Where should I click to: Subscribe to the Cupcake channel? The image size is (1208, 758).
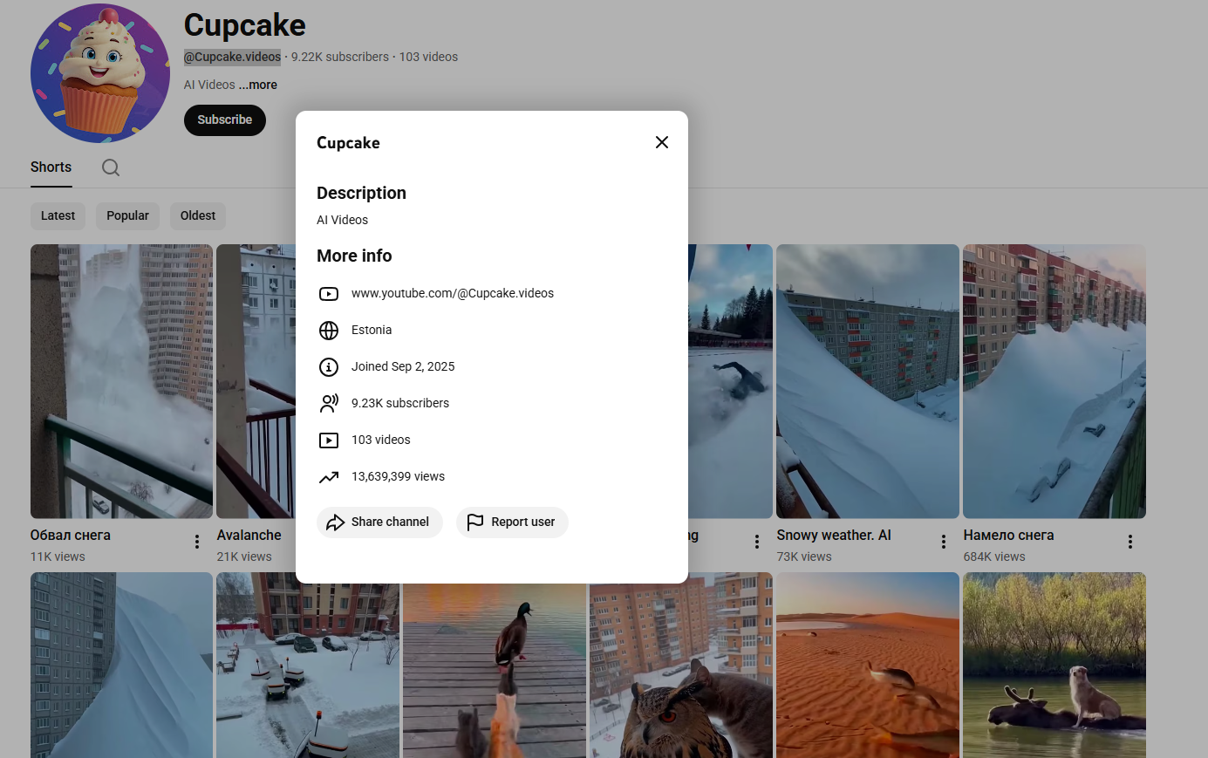(x=224, y=120)
